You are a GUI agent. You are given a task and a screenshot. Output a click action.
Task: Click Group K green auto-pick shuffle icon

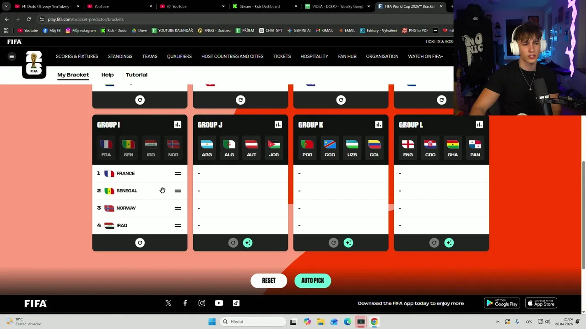[348, 243]
